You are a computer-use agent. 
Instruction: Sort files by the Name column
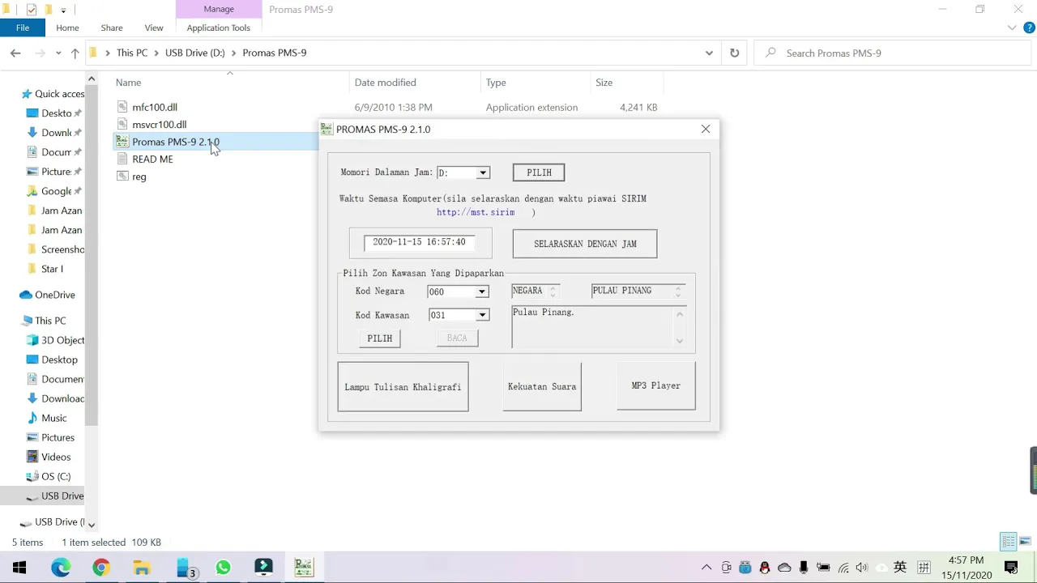[128, 83]
